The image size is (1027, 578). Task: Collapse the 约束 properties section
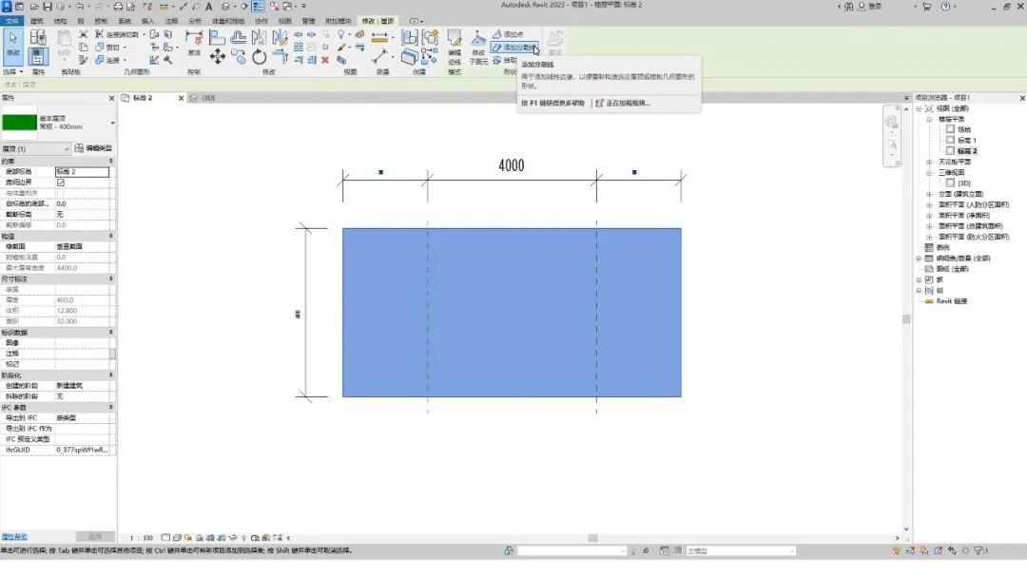111,162
